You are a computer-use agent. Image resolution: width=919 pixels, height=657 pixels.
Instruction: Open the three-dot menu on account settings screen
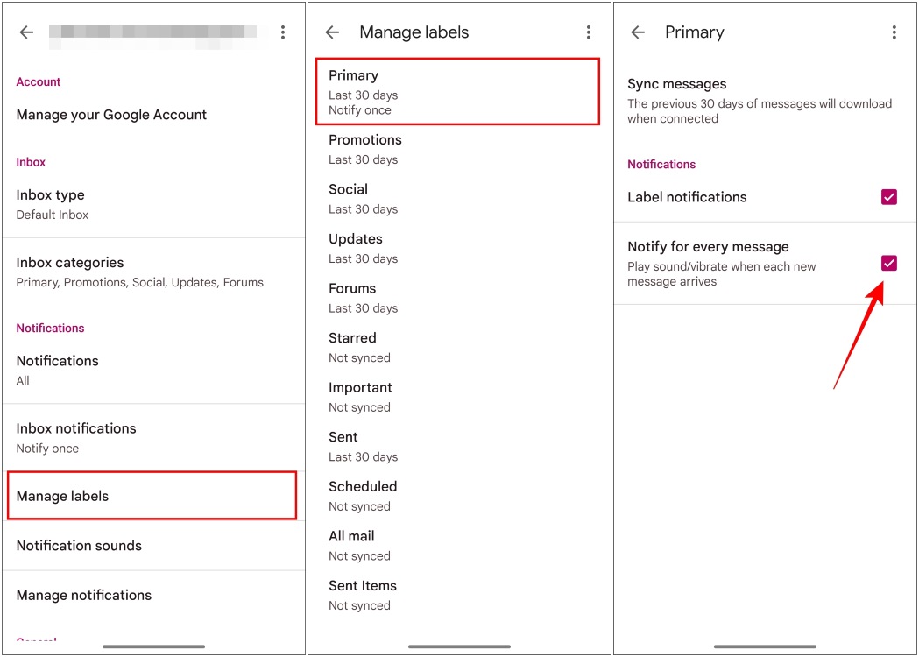coord(283,32)
